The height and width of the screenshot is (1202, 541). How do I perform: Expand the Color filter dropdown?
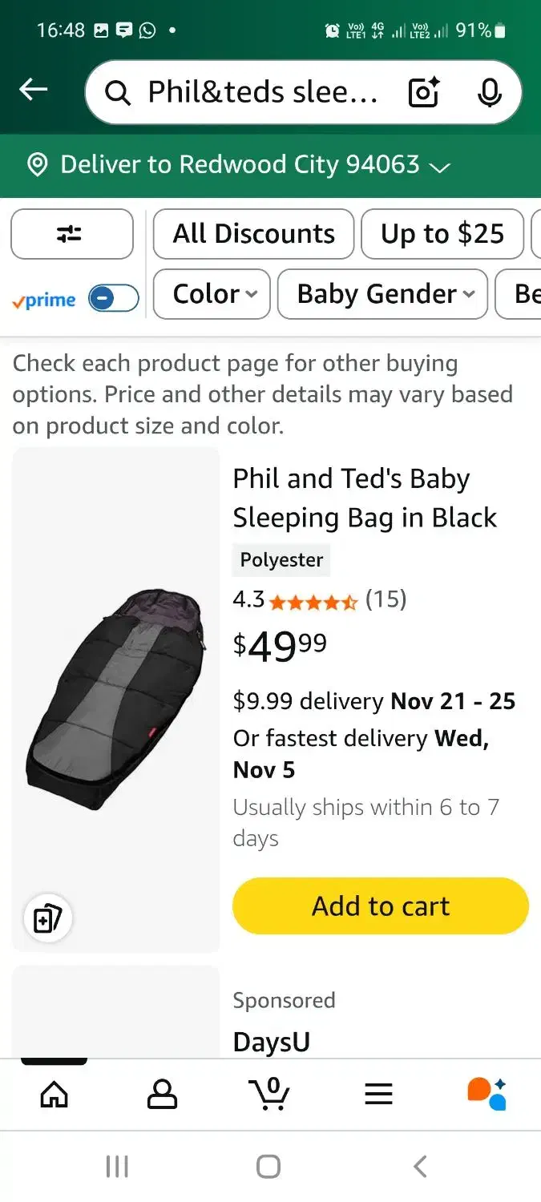point(211,294)
